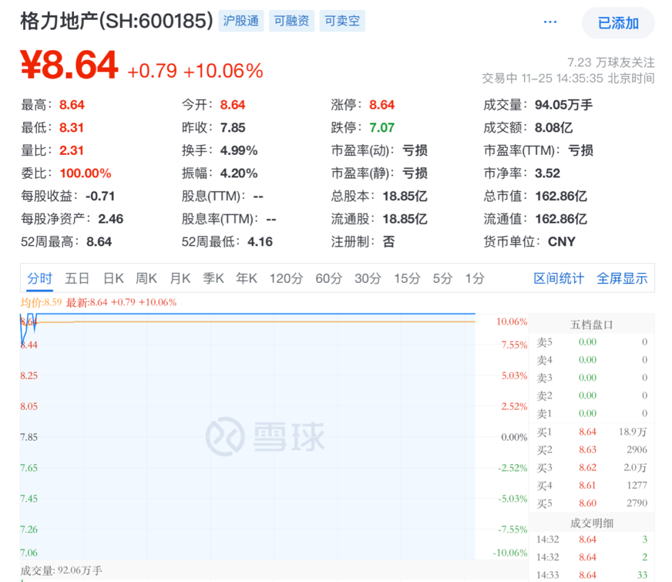Click the 已添加 watchlist button
This screenshot has height=582, width=672.
pyautogui.click(x=618, y=23)
